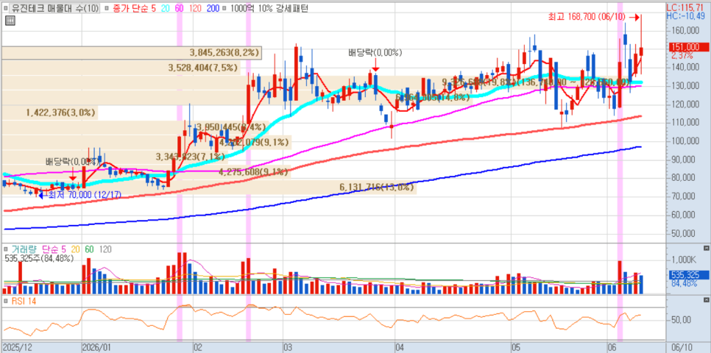Close the RSI 14 indicator panel
The height and width of the screenshot is (353, 711).
click(706, 301)
